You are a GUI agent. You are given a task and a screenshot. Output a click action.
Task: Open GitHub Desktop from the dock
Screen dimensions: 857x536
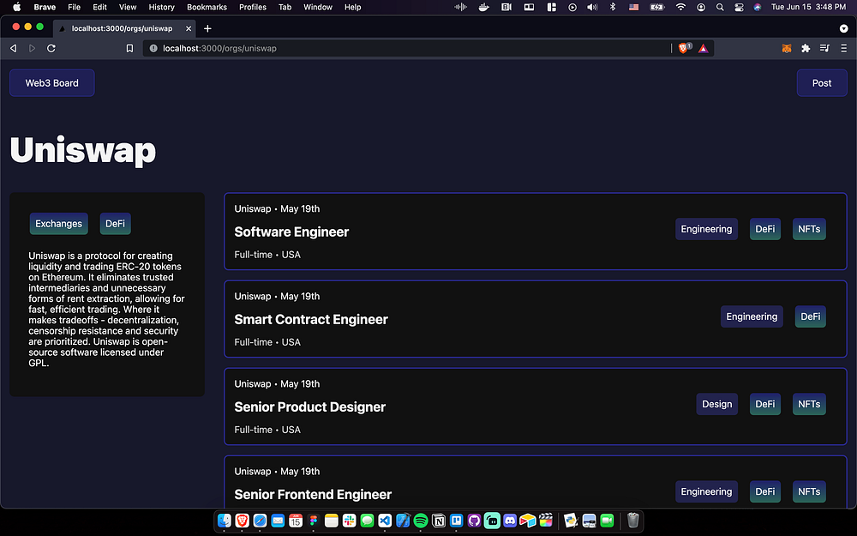(x=475, y=521)
